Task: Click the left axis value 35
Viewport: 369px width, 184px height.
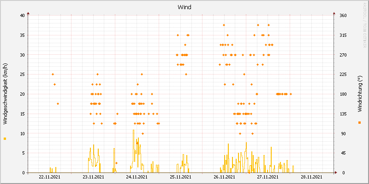Action: point(22,35)
